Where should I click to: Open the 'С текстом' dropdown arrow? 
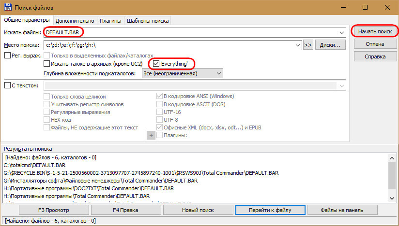tap(342, 86)
